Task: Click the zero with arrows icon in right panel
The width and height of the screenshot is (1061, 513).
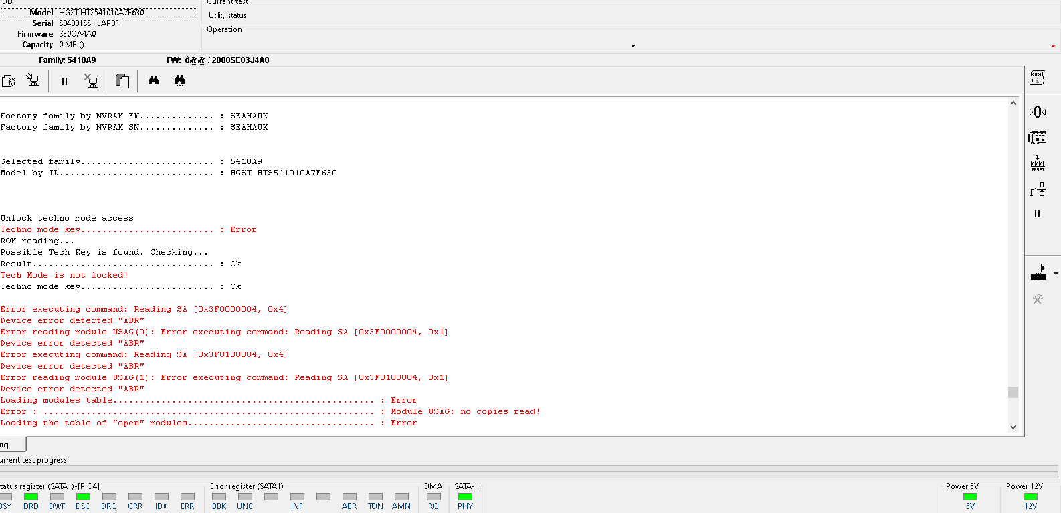Action: pos(1038,112)
